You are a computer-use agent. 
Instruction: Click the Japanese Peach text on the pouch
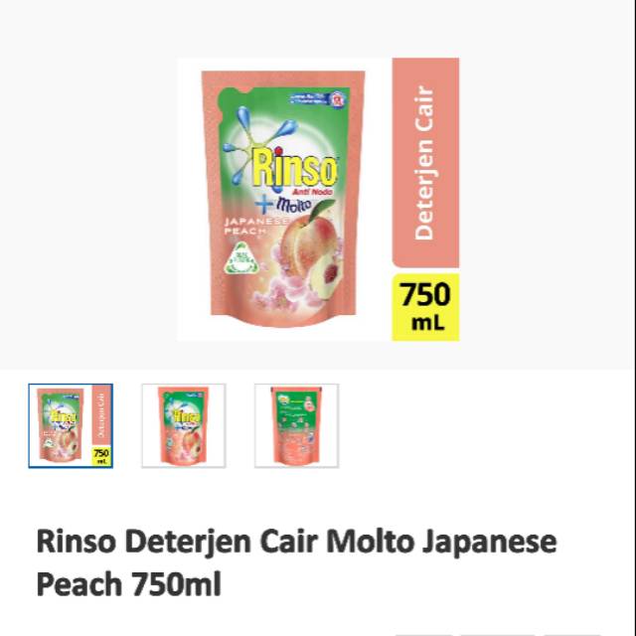(x=255, y=226)
